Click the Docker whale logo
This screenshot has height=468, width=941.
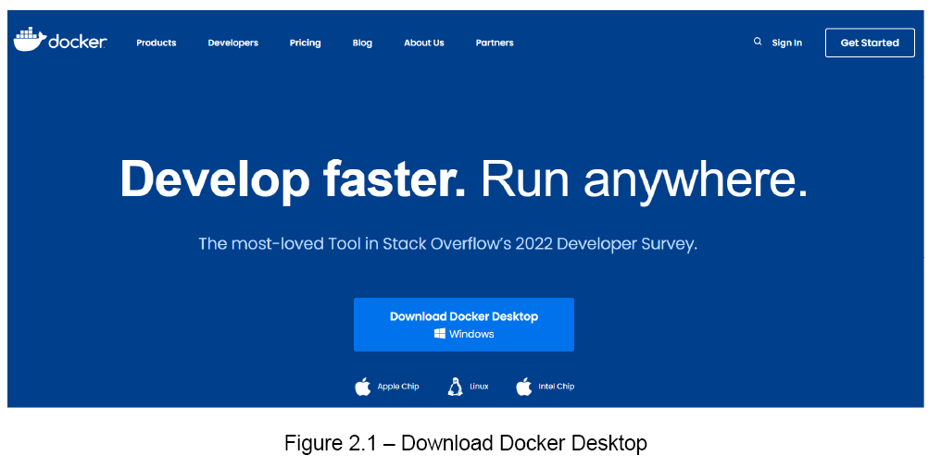[x=60, y=40]
